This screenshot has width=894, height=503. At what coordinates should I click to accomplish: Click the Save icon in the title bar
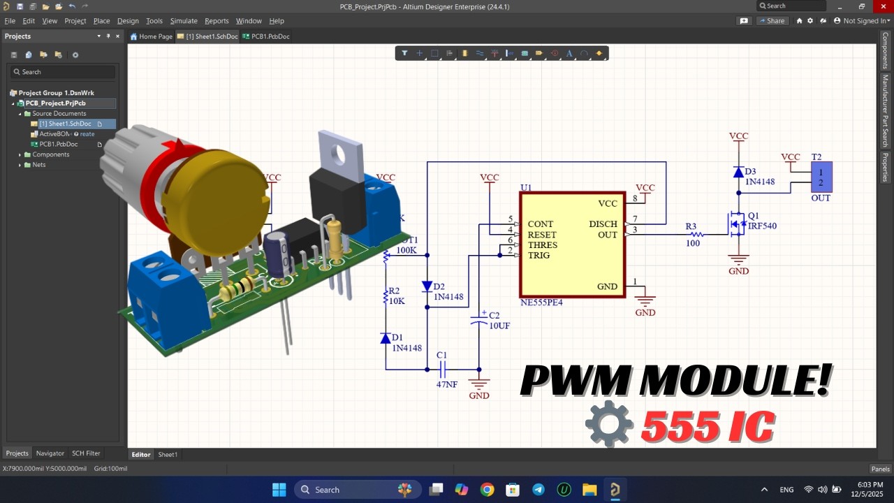[20, 6]
